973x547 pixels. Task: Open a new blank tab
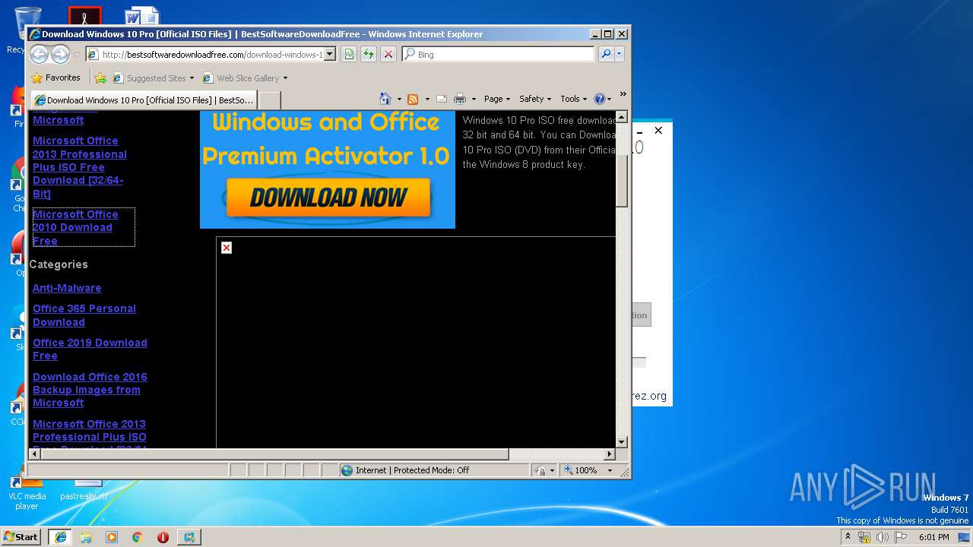pos(270,100)
